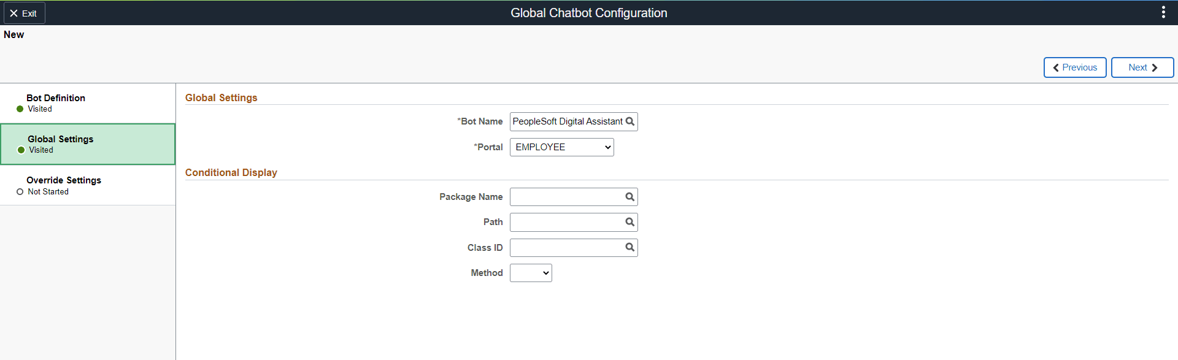
Task: Expand the Portal EMPLOYEE dropdown
Action: pyautogui.click(x=562, y=147)
